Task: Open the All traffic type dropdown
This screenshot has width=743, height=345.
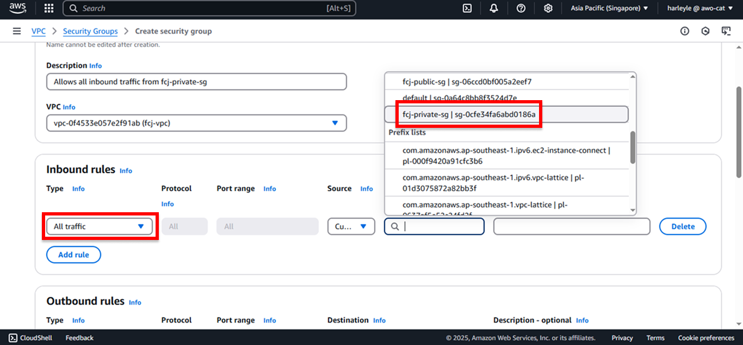Action: [99, 226]
